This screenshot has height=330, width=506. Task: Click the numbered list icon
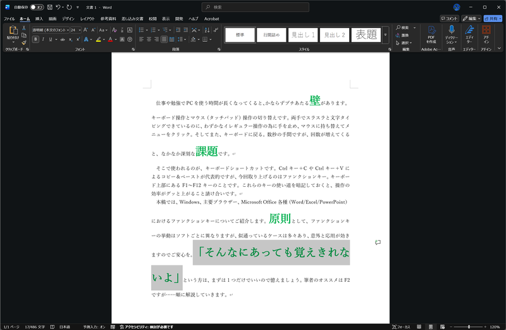pyautogui.click(x=153, y=30)
